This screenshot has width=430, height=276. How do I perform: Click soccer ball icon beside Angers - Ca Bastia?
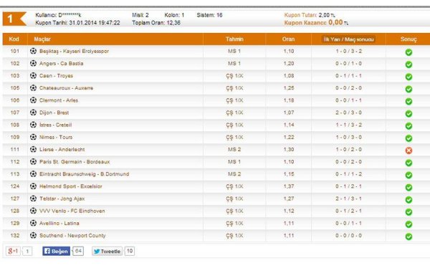[33, 63]
